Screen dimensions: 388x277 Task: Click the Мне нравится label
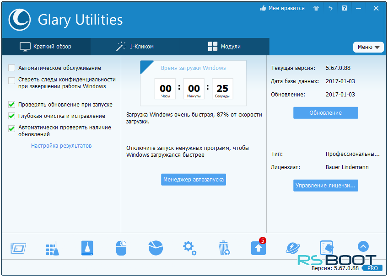tap(286, 8)
